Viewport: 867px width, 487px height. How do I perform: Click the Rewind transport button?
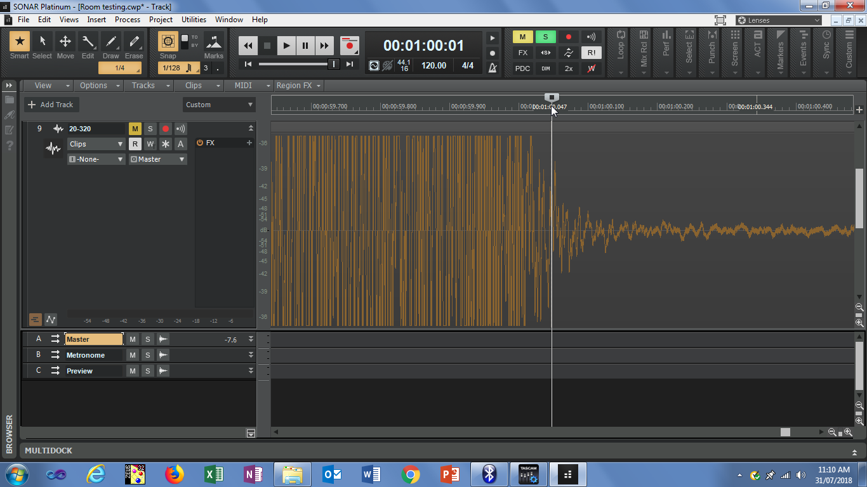coord(248,46)
